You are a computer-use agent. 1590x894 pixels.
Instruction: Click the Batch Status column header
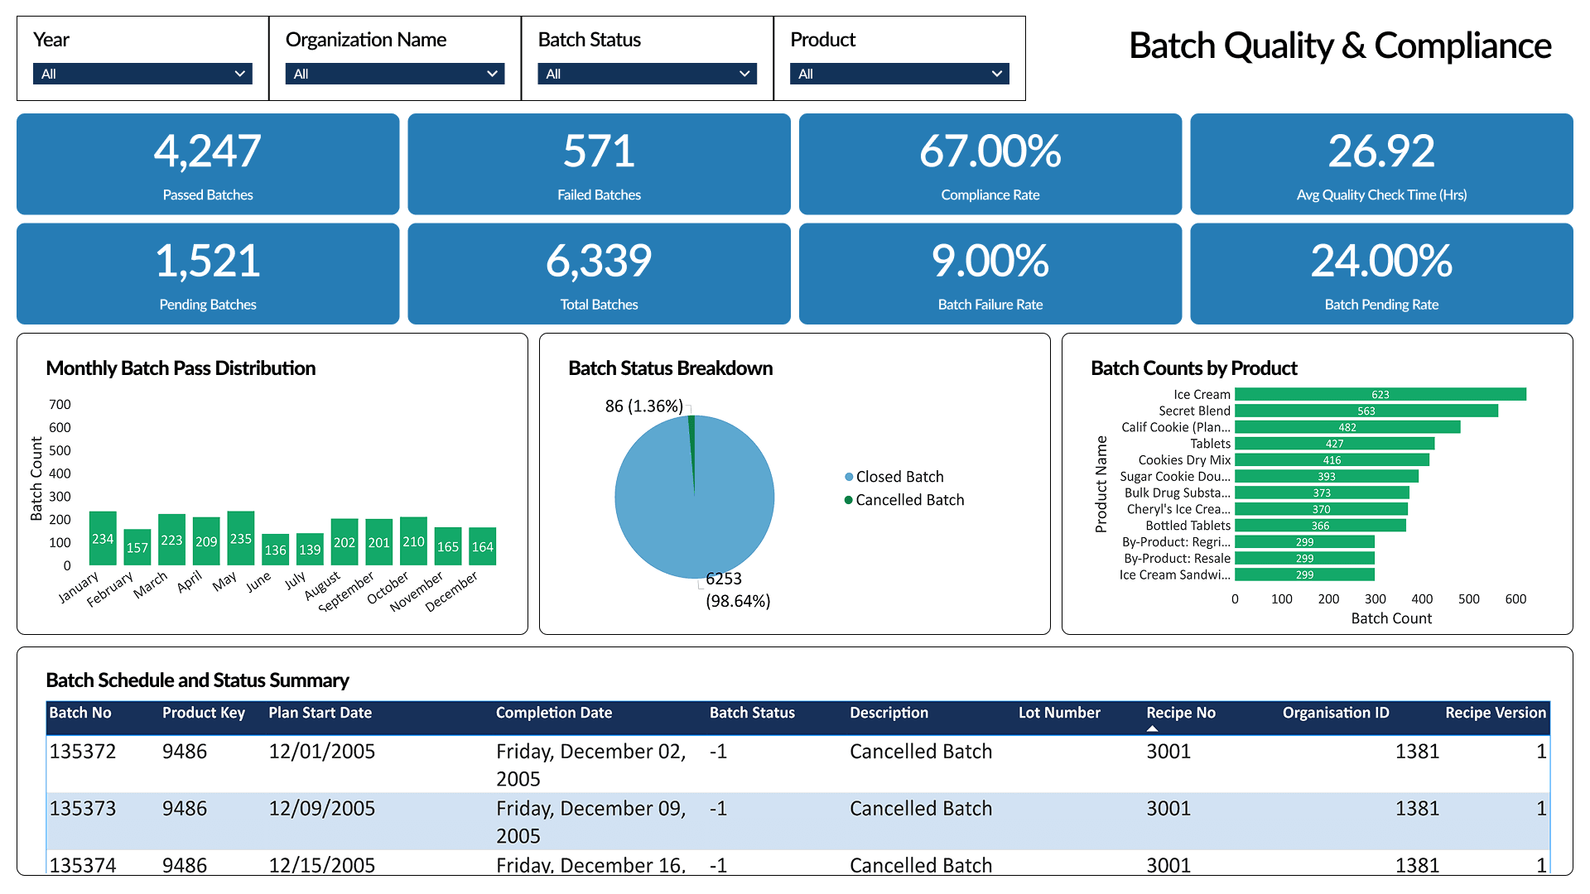[x=751, y=713]
